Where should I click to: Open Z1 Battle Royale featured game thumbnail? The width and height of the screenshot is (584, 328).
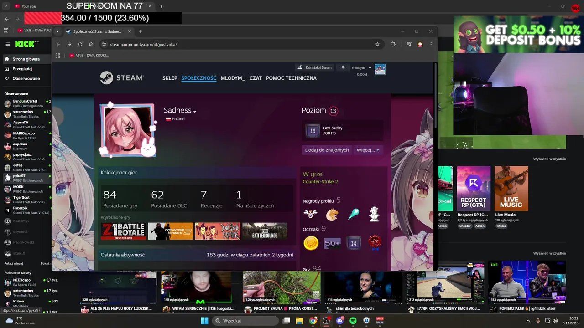123,231
